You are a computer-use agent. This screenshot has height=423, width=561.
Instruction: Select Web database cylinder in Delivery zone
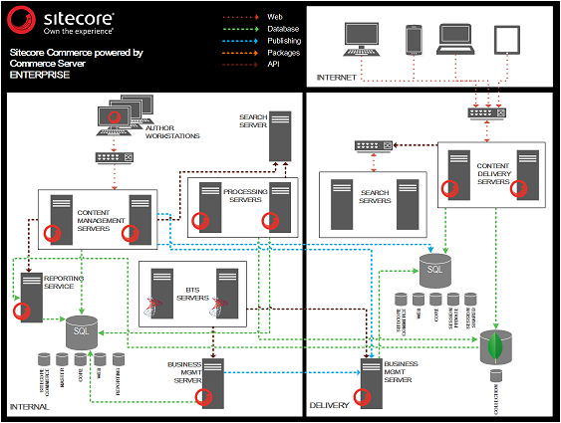(x=419, y=299)
